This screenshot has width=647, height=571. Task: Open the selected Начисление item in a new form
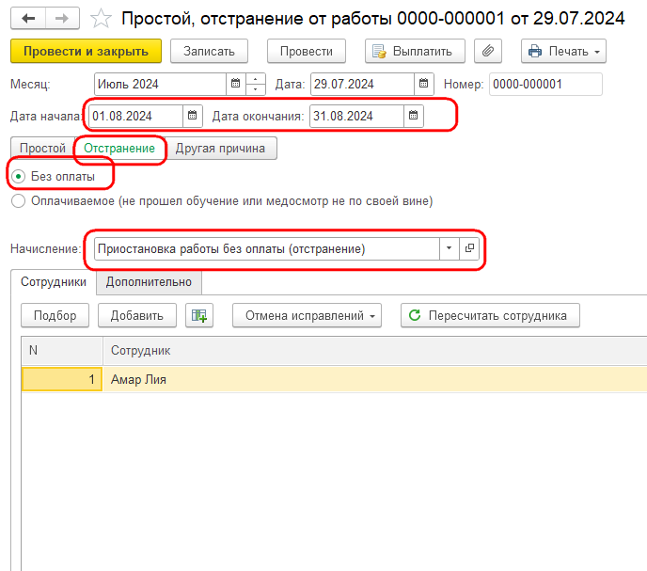tap(469, 248)
